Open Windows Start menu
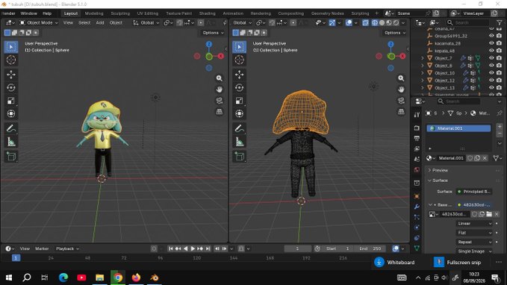507x285 pixels. [x=9, y=278]
